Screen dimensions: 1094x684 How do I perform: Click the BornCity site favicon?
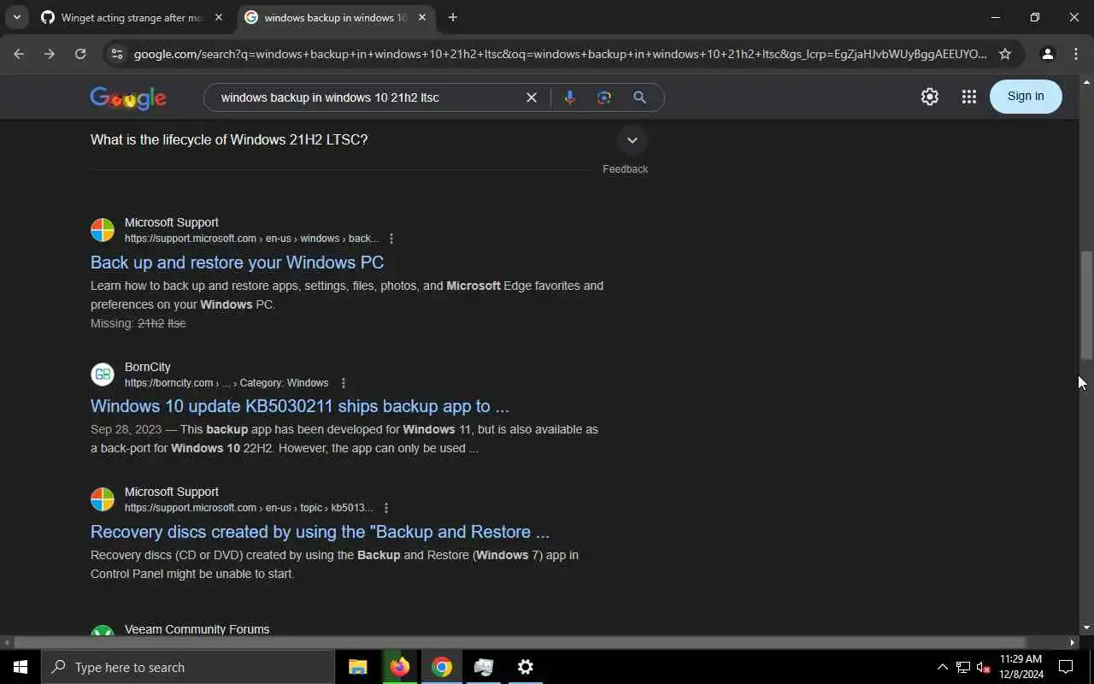point(103,374)
